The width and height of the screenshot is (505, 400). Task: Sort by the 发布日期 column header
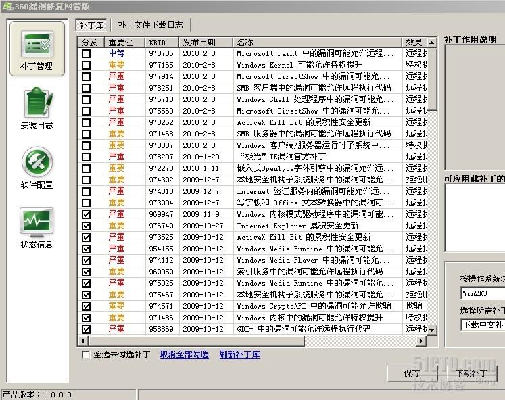pyautogui.click(x=206, y=42)
